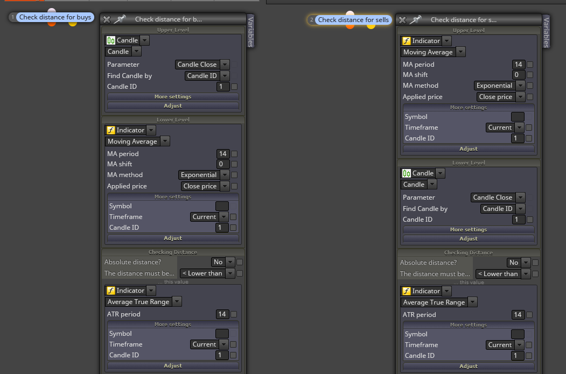Toggle the Absolute distance checkbox in buys panel
This screenshot has height=374, width=566.
click(x=240, y=262)
